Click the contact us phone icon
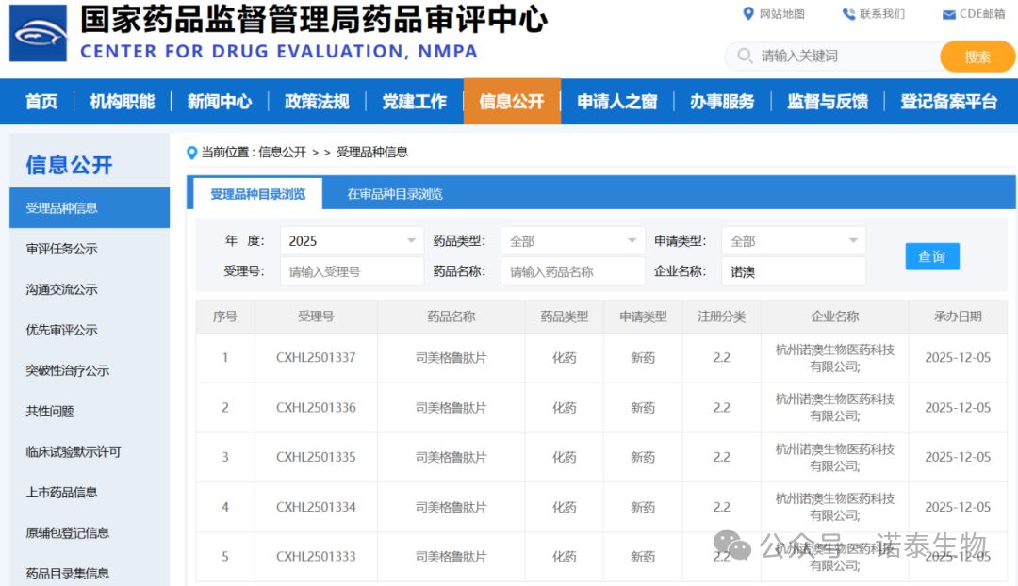 tap(848, 13)
